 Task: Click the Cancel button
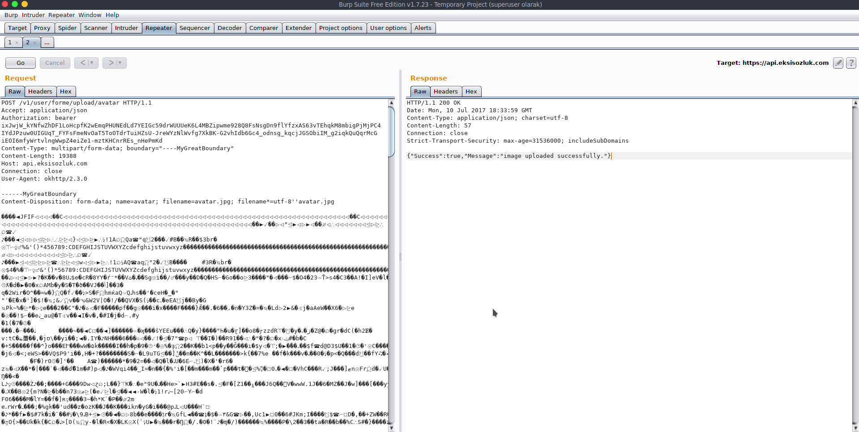click(55, 63)
